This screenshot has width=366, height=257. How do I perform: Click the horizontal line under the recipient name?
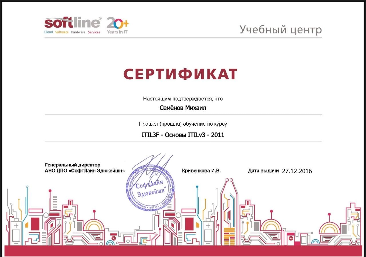(183, 114)
